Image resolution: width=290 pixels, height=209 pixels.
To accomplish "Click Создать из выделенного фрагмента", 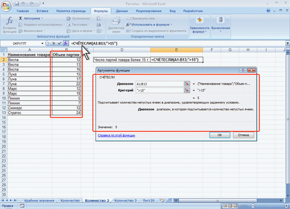I will point(156,31).
